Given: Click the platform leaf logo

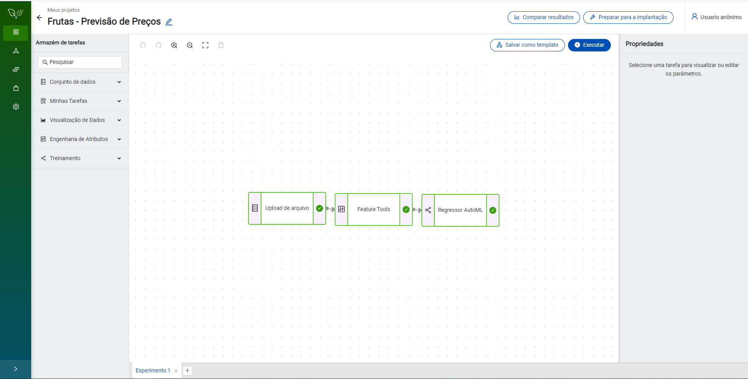Looking at the screenshot, I should (x=16, y=13).
